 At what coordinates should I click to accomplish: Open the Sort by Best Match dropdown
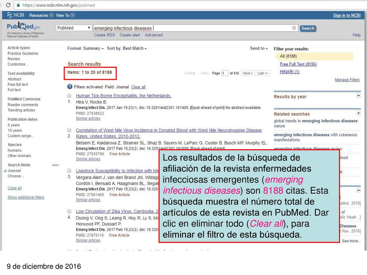click(127, 48)
